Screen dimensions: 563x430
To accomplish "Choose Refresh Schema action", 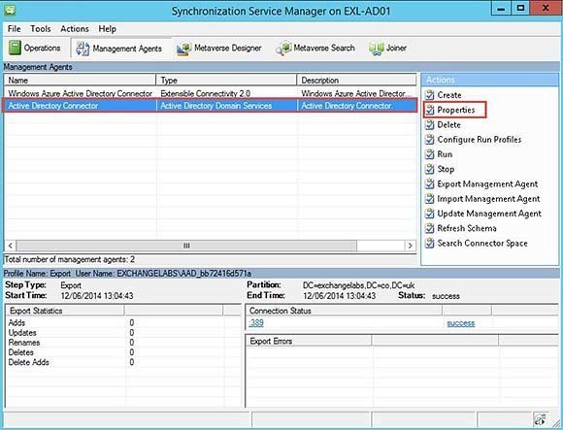I will pos(467,228).
